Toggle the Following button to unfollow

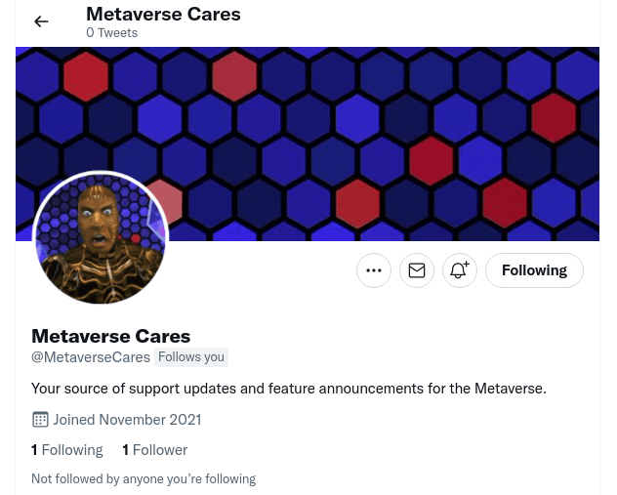[534, 270]
